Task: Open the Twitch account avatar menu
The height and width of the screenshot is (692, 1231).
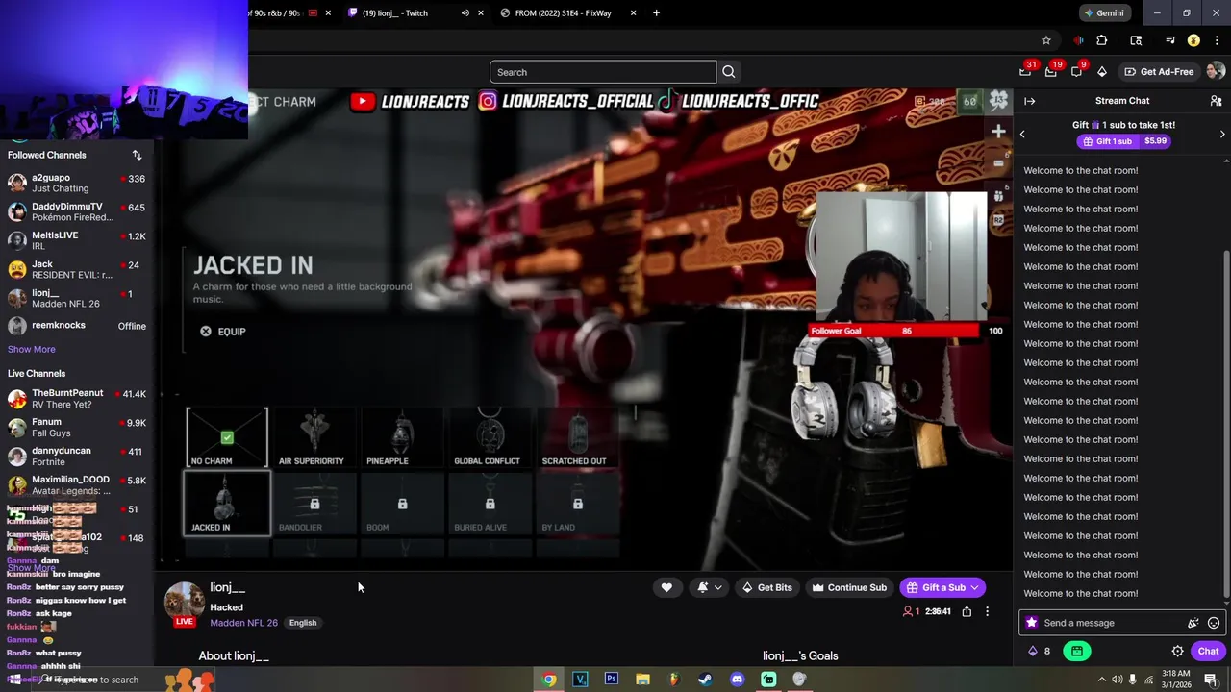Action: click(x=1216, y=71)
